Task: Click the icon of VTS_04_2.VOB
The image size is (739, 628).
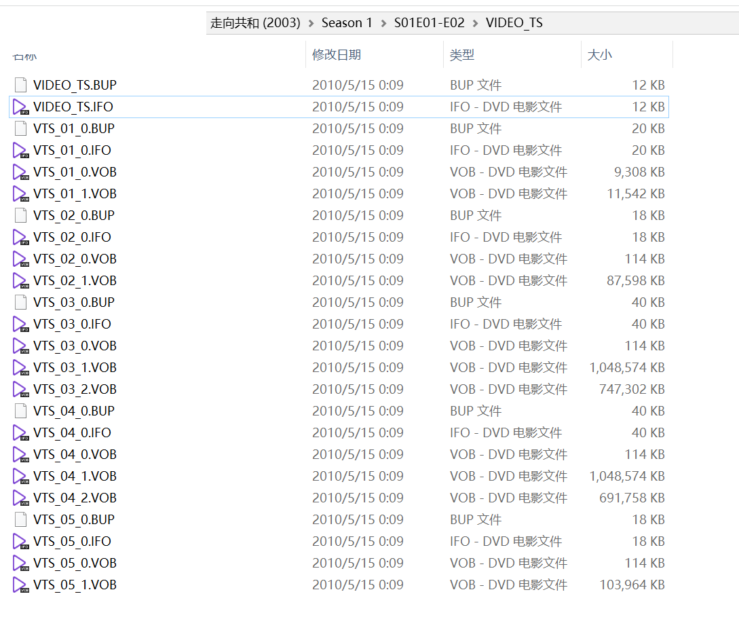Action: pyautogui.click(x=21, y=498)
